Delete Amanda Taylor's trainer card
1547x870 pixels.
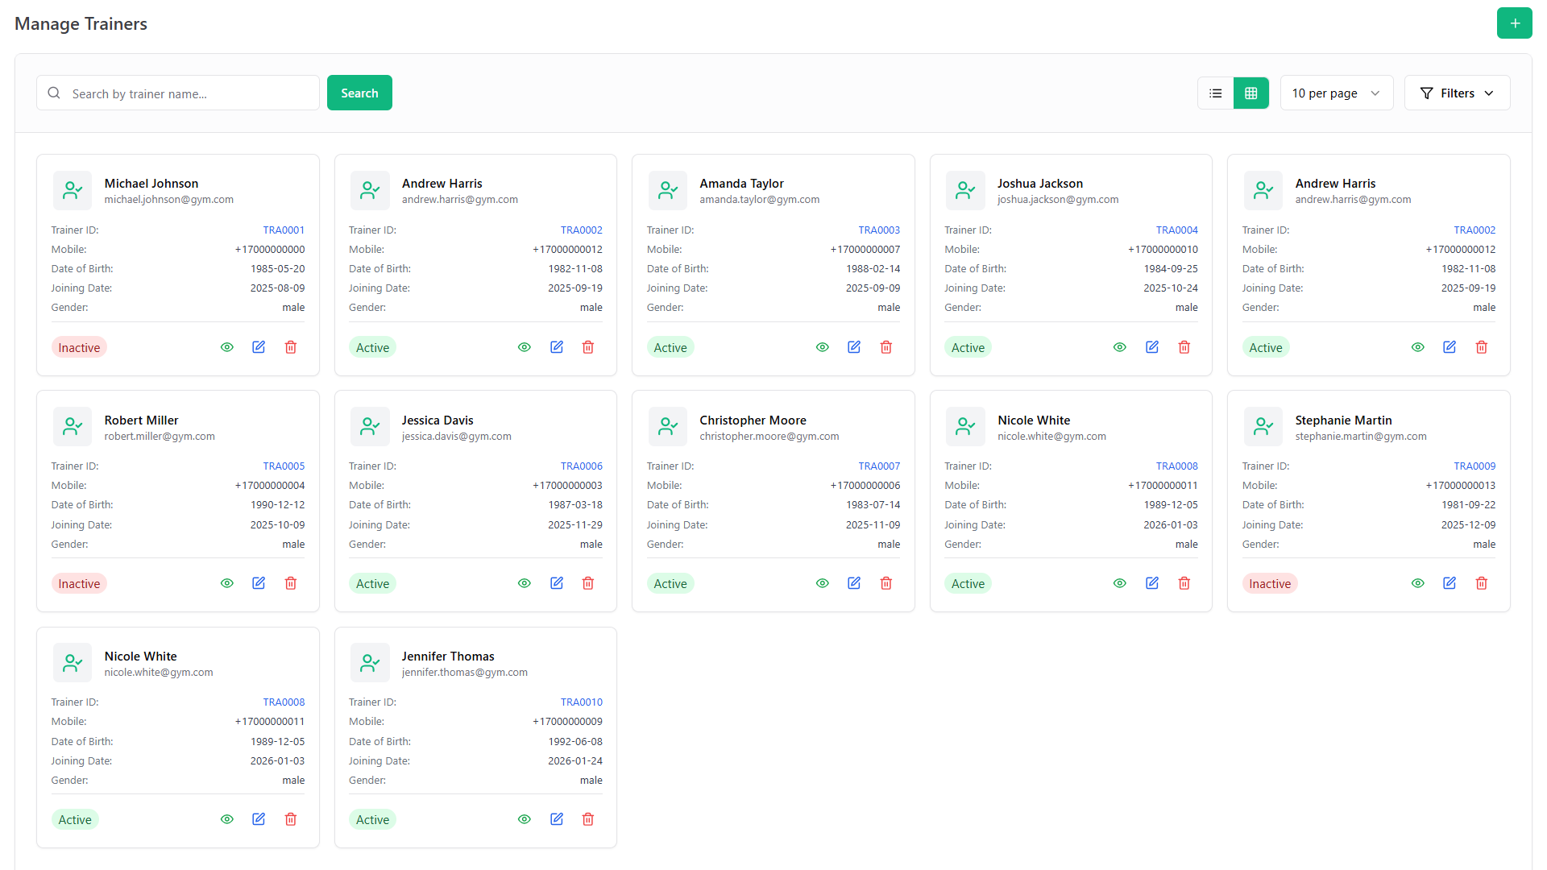pyautogui.click(x=886, y=347)
